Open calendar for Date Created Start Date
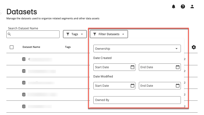 (132, 67)
